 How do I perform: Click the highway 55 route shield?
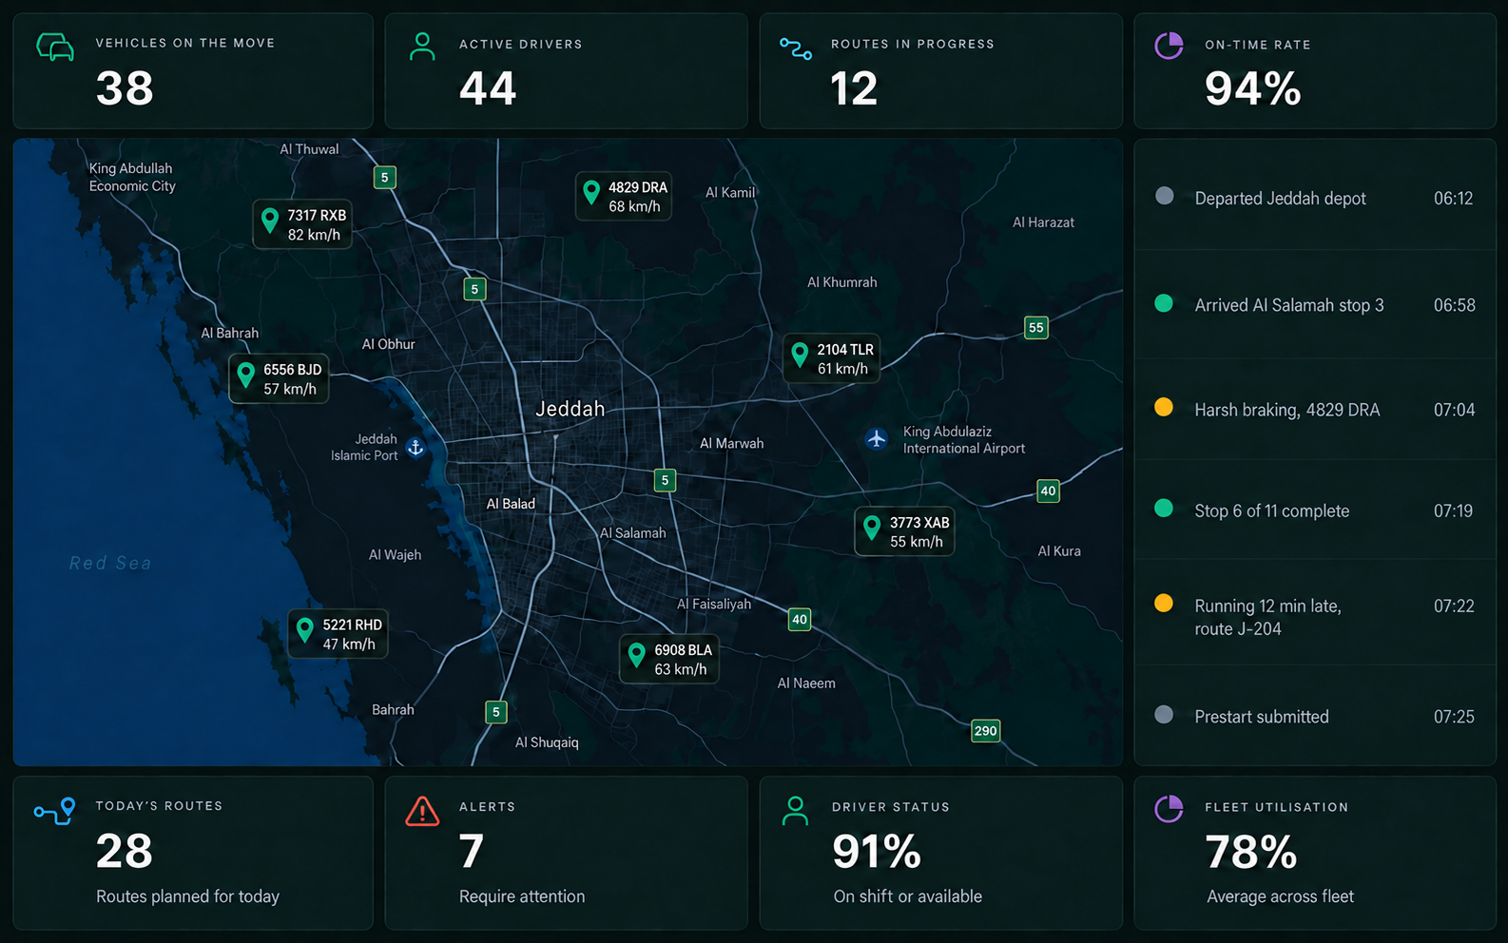pos(1036,327)
